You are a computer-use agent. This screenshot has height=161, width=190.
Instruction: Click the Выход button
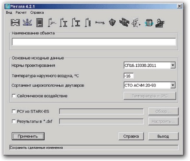pyautogui.click(x=163, y=136)
